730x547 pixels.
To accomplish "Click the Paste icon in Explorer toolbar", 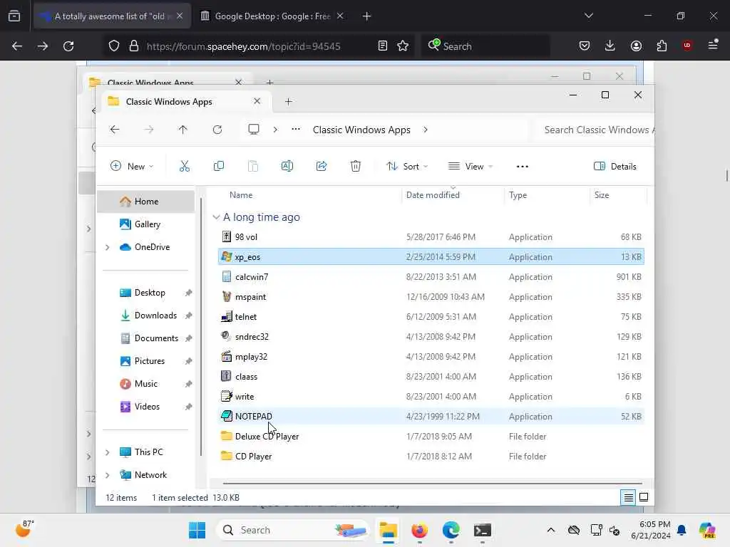I will (253, 166).
